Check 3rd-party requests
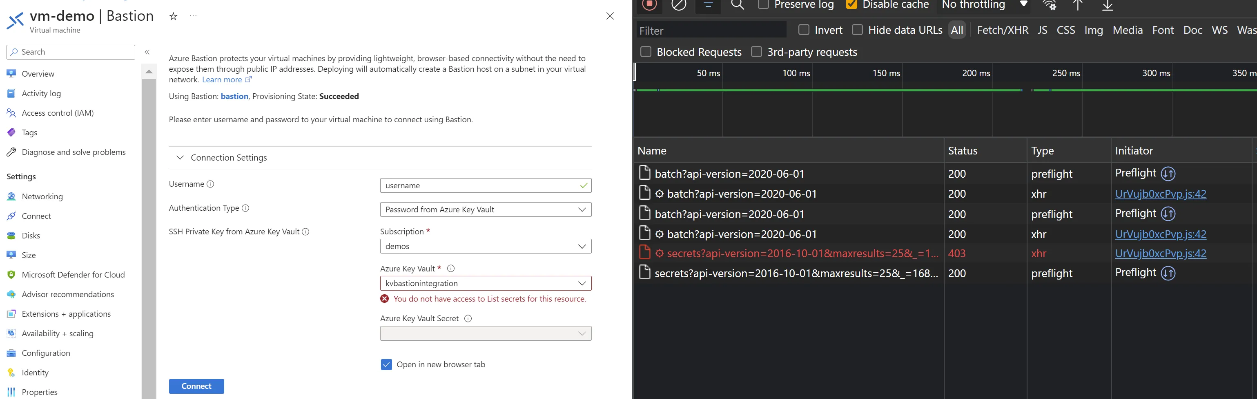 point(756,52)
